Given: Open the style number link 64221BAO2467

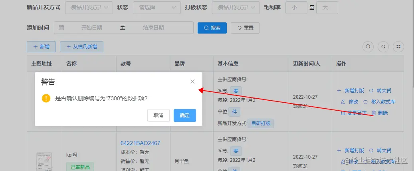Looking at the screenshot, I should [141, 143].
